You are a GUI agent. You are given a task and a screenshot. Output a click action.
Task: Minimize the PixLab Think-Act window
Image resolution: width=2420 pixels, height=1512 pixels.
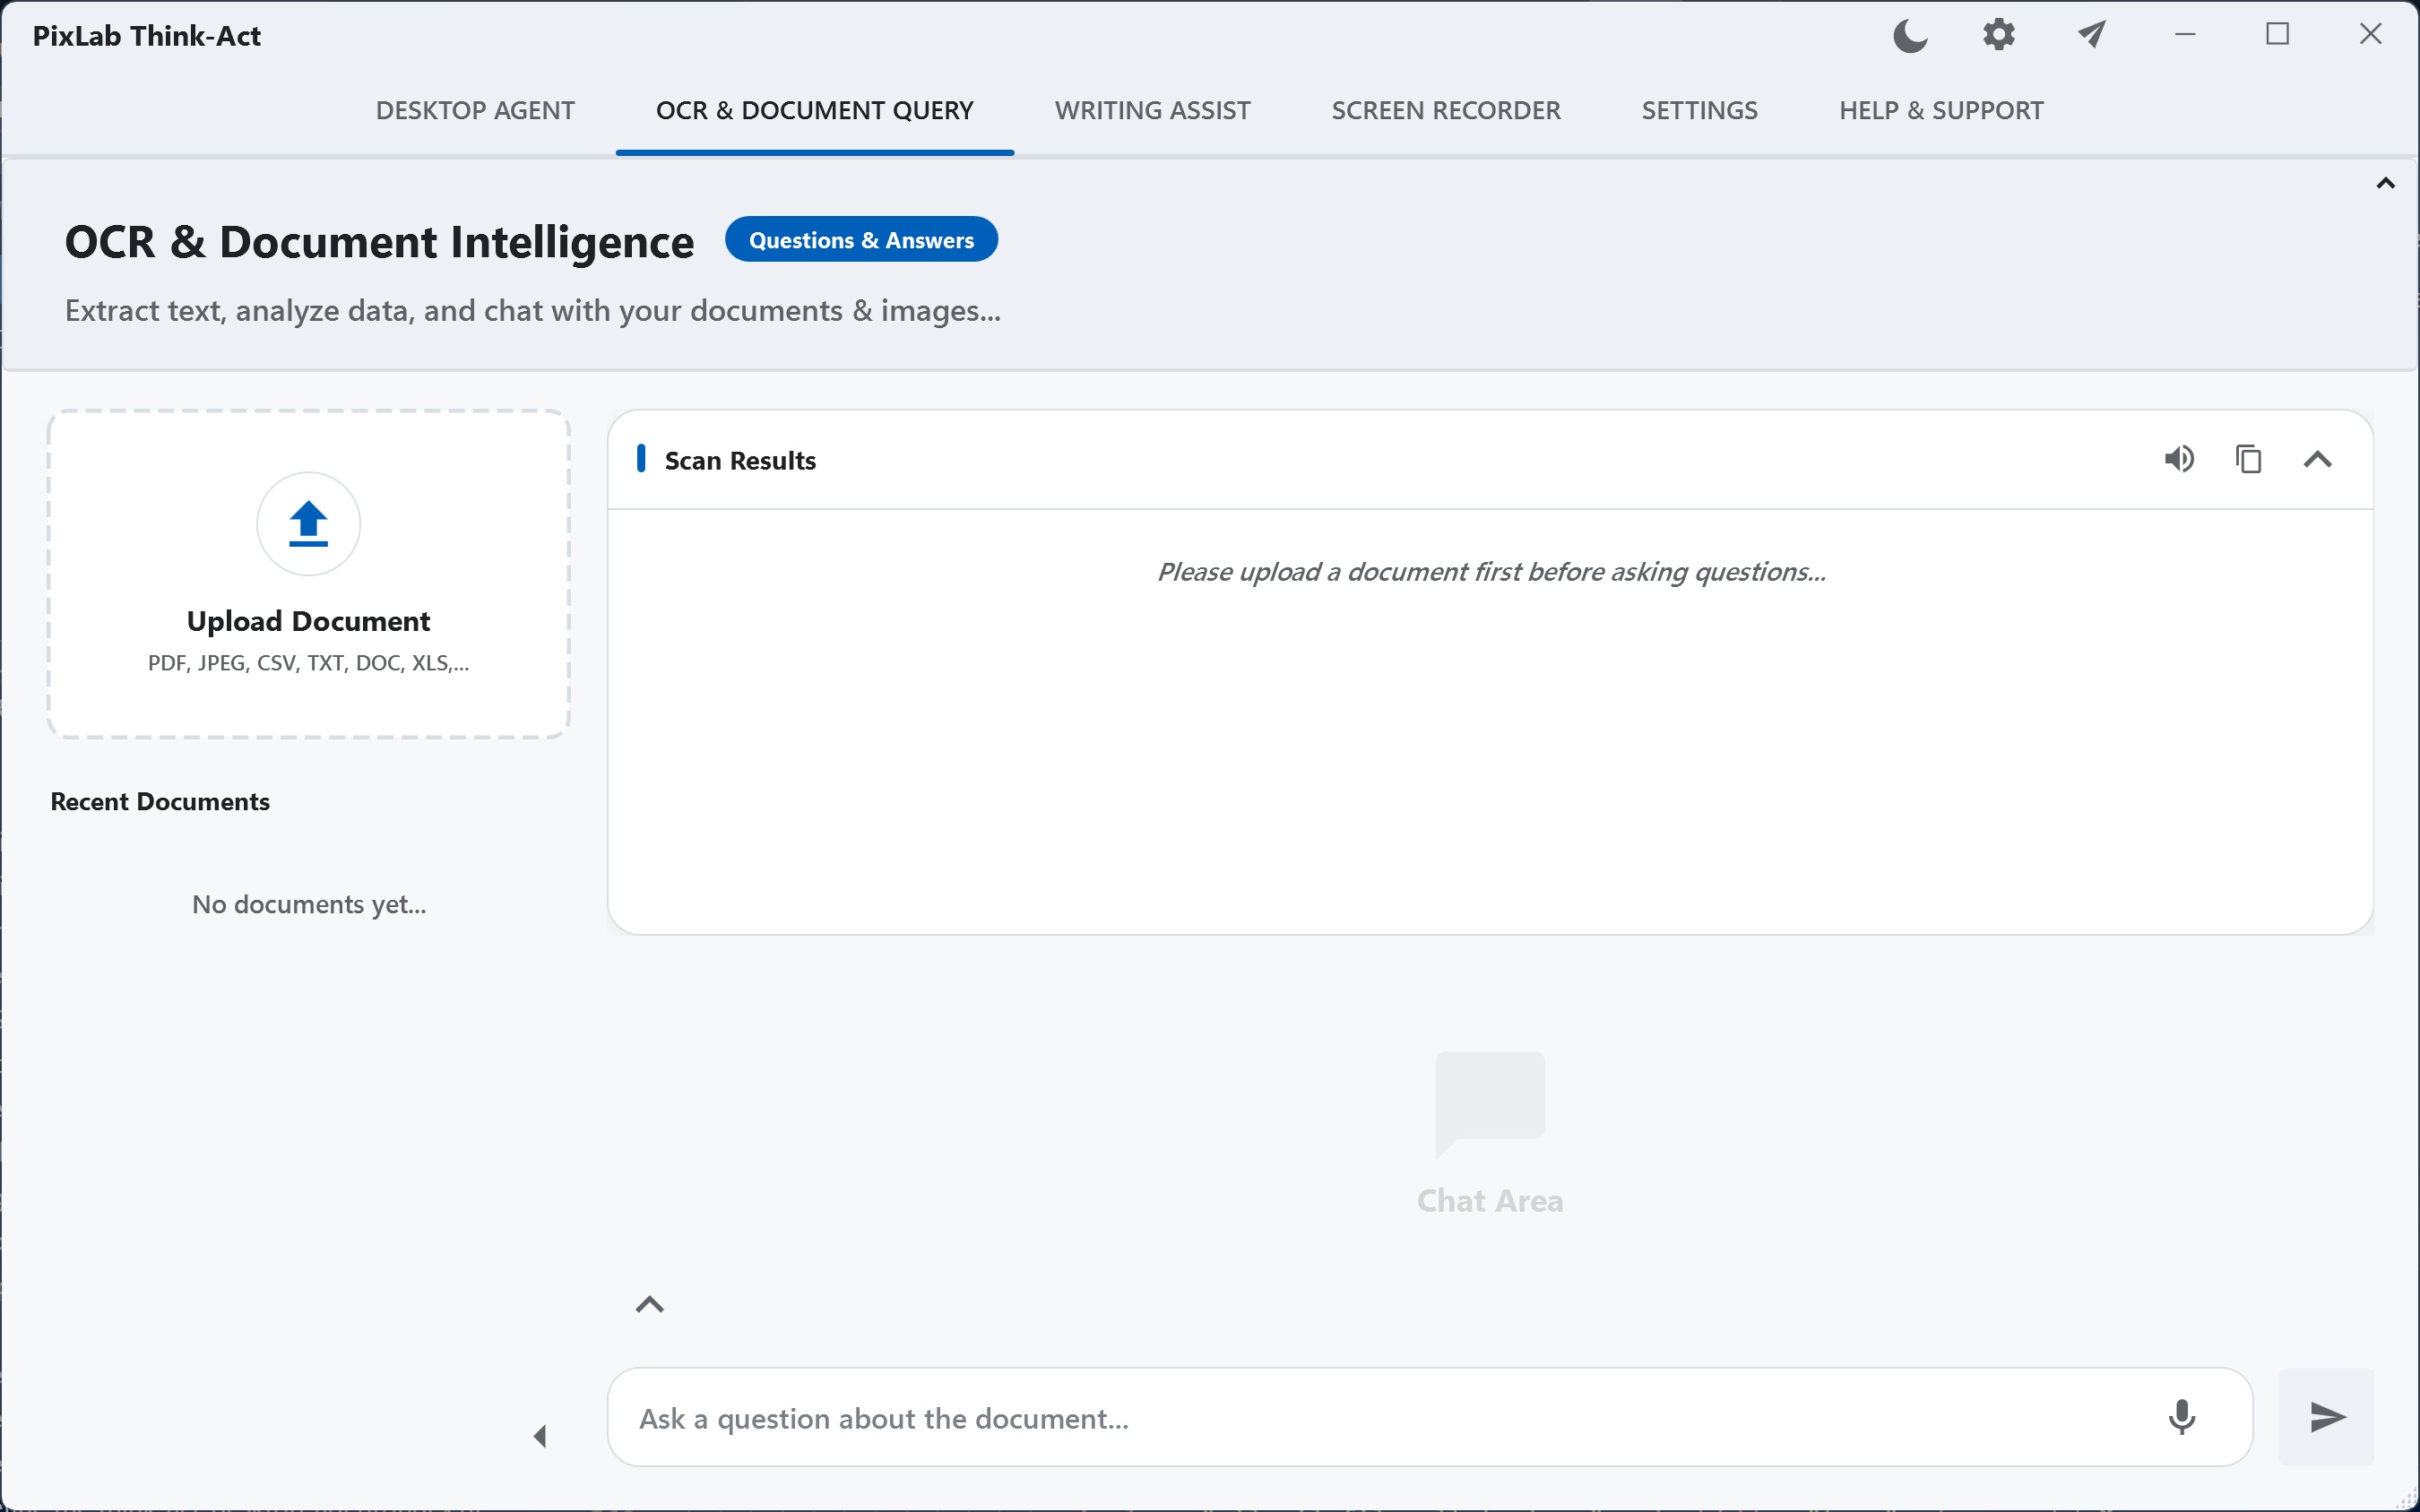2185,35
